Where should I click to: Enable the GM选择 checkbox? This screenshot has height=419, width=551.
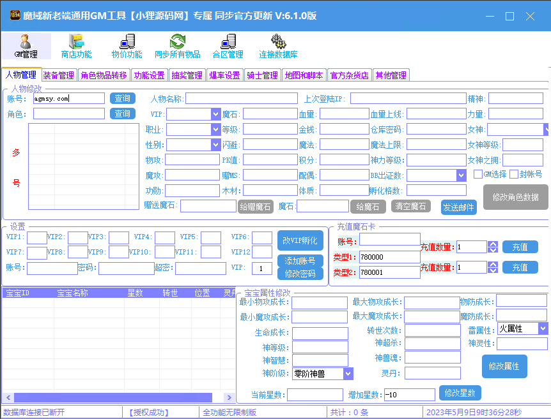[x=478, y=174]
